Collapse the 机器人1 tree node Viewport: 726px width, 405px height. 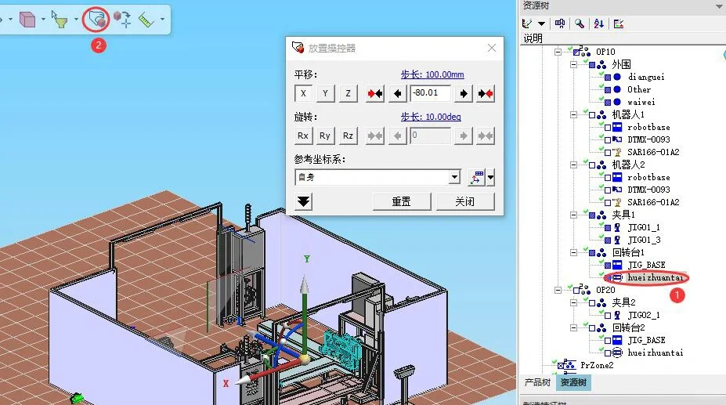573,114
